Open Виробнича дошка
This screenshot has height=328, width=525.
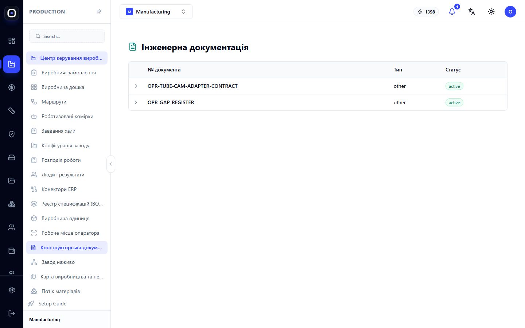point(67,87)
